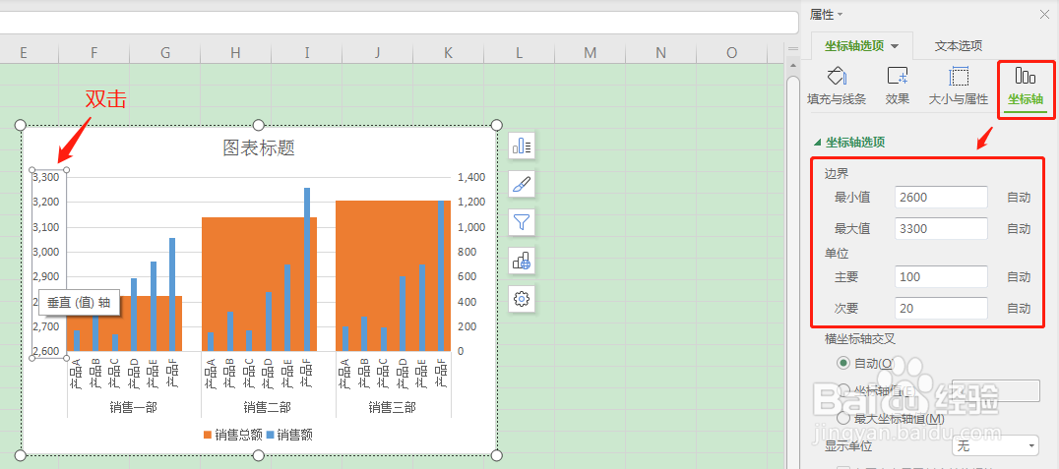Click the formula bar input area

click(x=399, y=23)
